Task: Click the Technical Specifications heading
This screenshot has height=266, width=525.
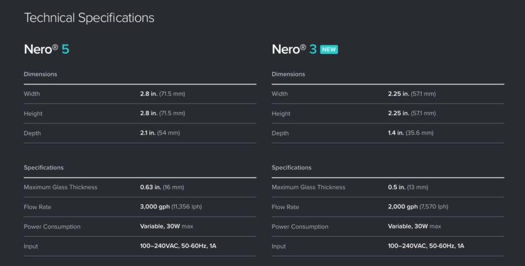Action: coord(89,18)
